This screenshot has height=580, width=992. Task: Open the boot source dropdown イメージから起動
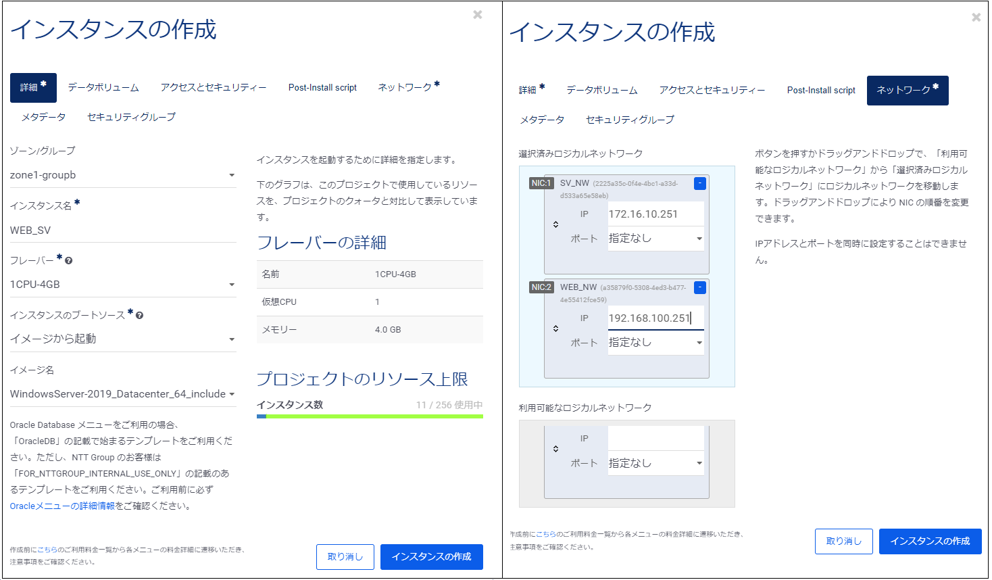pyautogui.click(x=123, y=339)
